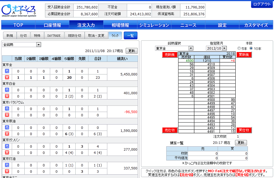Click the ログアウト button
This screenshot has width=274, height=178.
(262, 4)
